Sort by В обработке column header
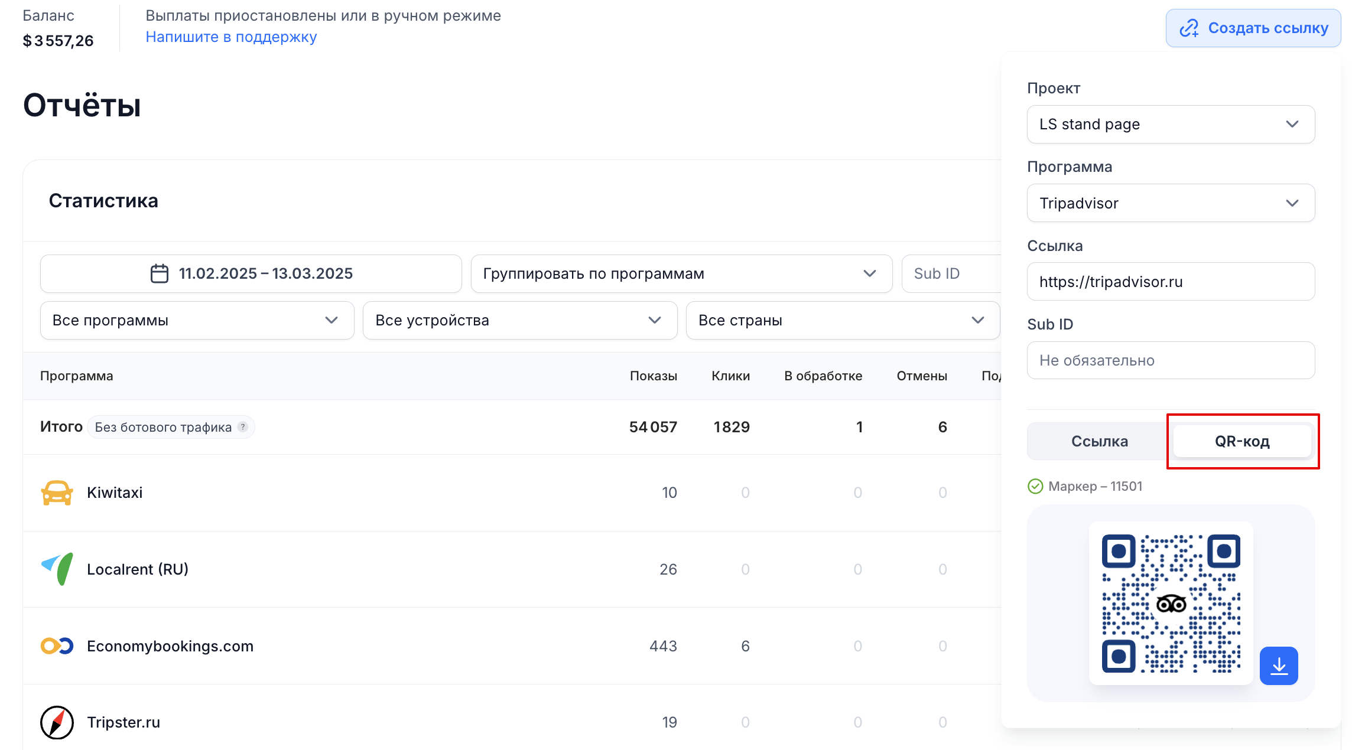The height and width of the screenshot is (750, 1352). pos(823,376)
